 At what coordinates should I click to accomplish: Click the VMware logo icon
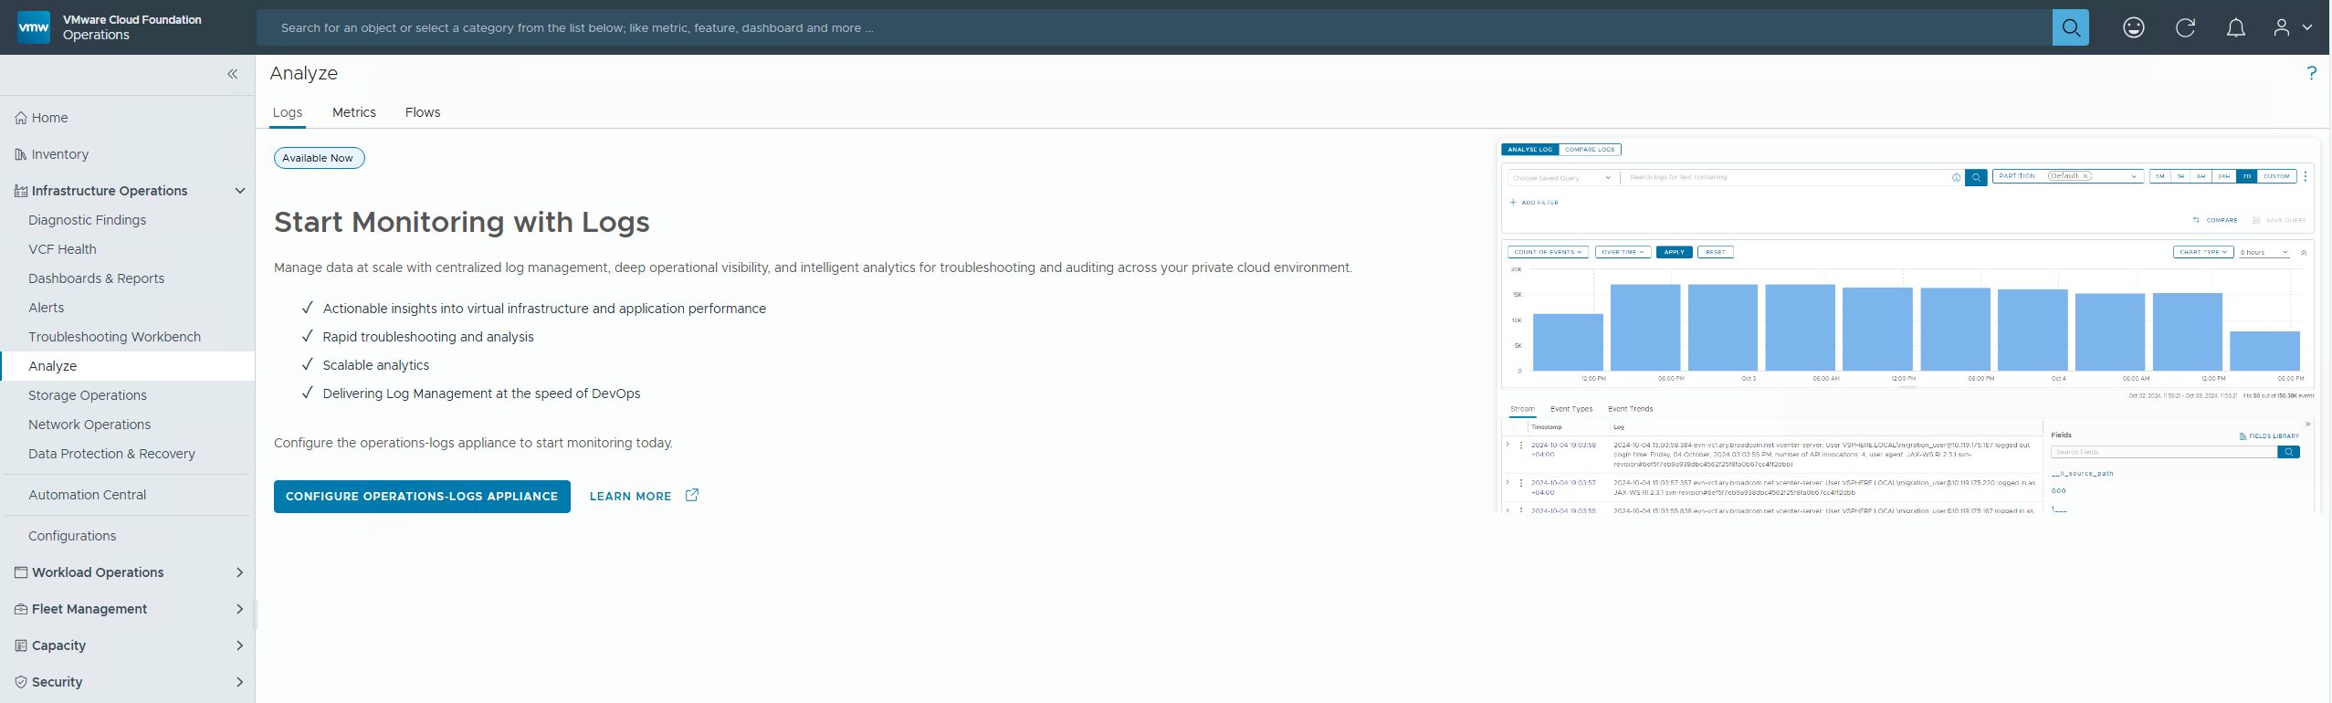pos(34,27)
